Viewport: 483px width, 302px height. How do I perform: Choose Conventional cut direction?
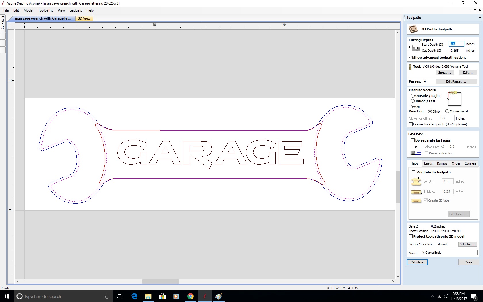447,111
